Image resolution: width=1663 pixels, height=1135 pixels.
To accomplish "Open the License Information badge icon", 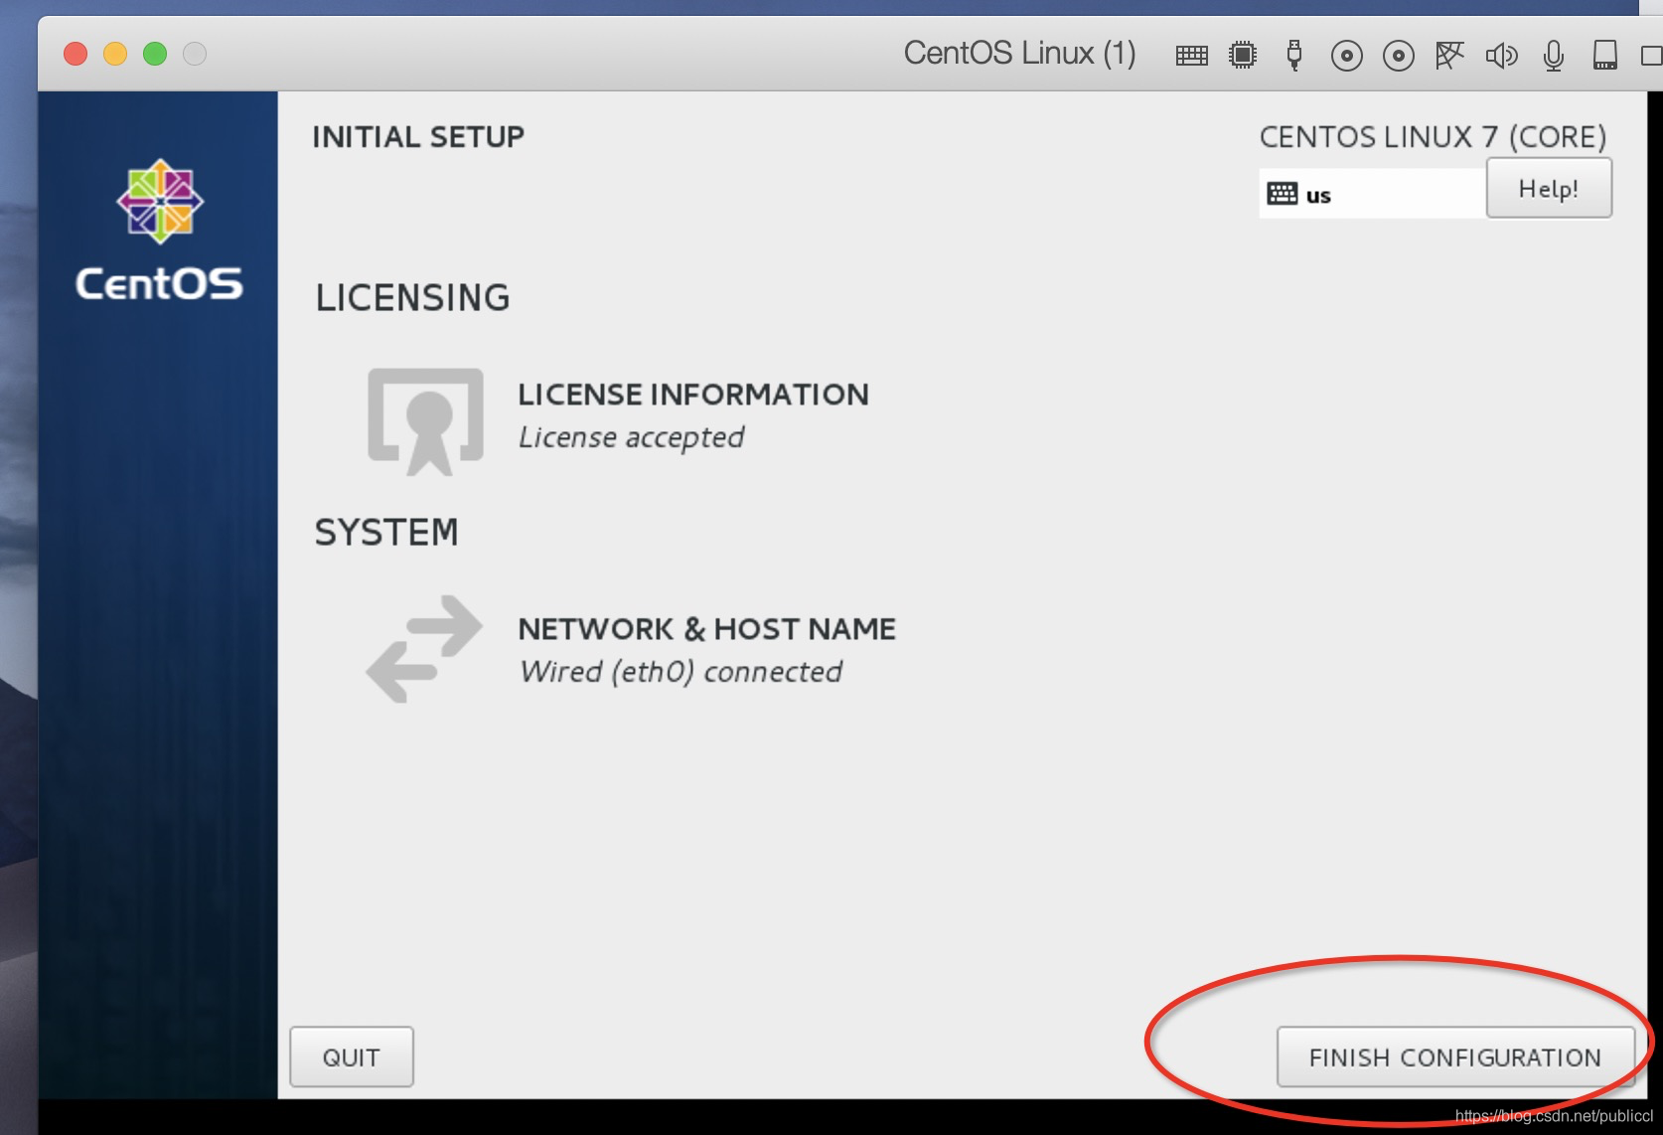I will [425, 421].
